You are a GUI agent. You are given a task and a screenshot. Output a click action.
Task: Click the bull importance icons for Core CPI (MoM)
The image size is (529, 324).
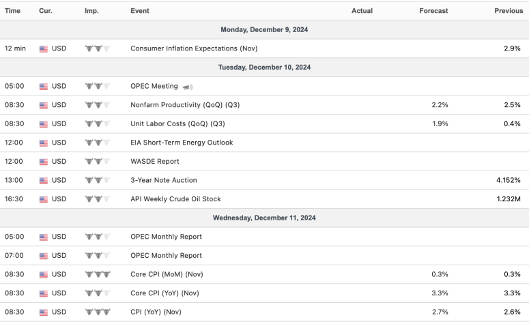click(97, 274)
